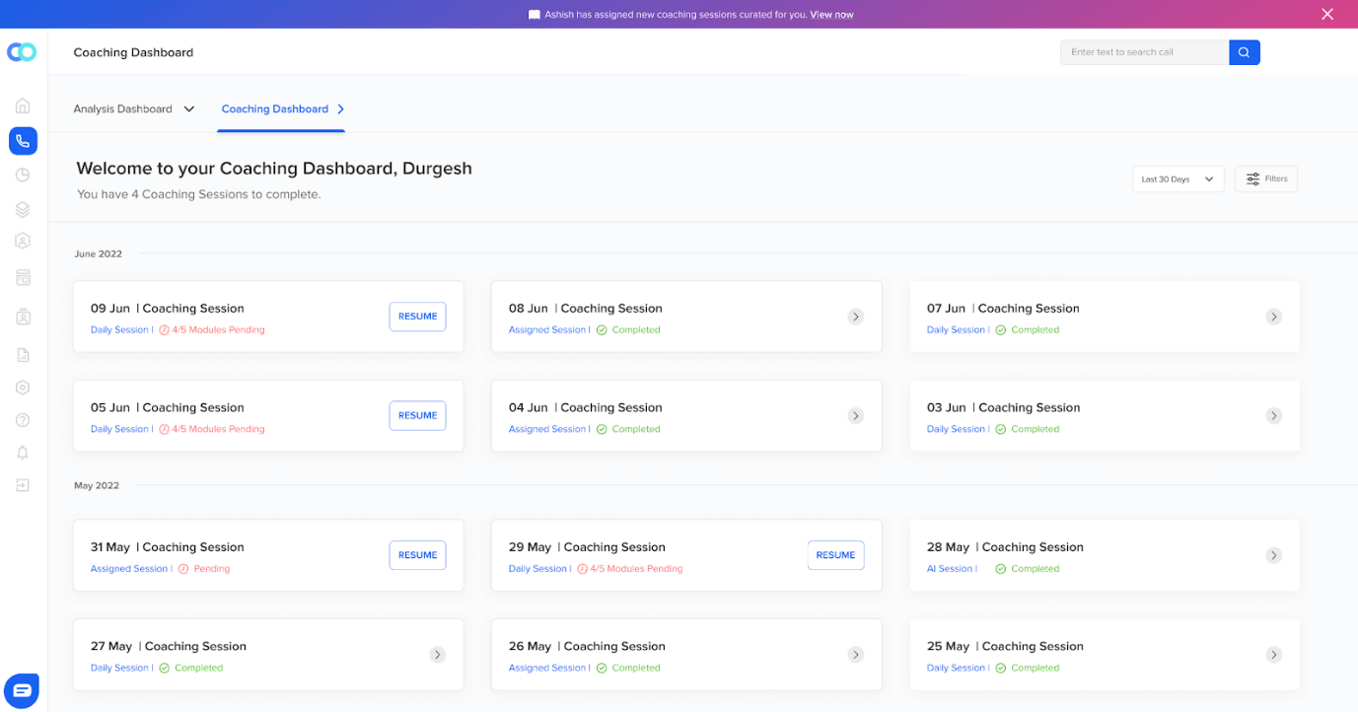Dismiss the Ashish coaching banner

click(1327, 14)
